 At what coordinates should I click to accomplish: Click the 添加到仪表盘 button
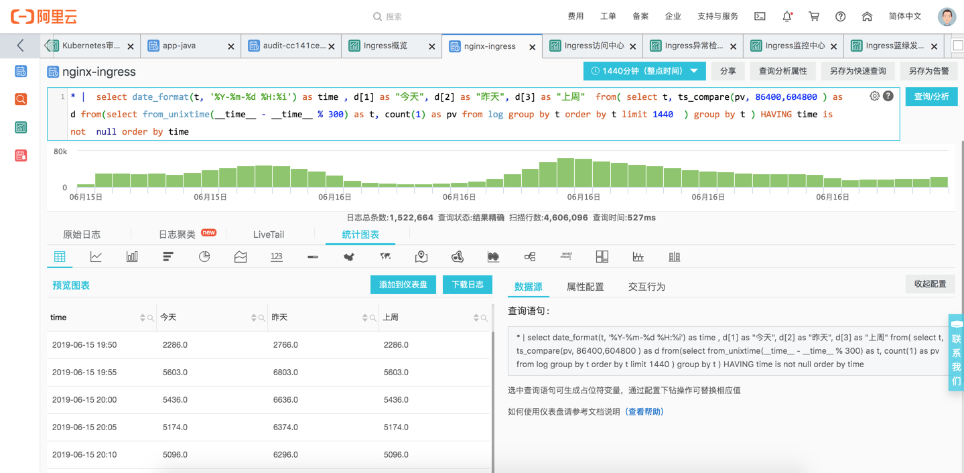pyautogui.click(x=403, y=285)
